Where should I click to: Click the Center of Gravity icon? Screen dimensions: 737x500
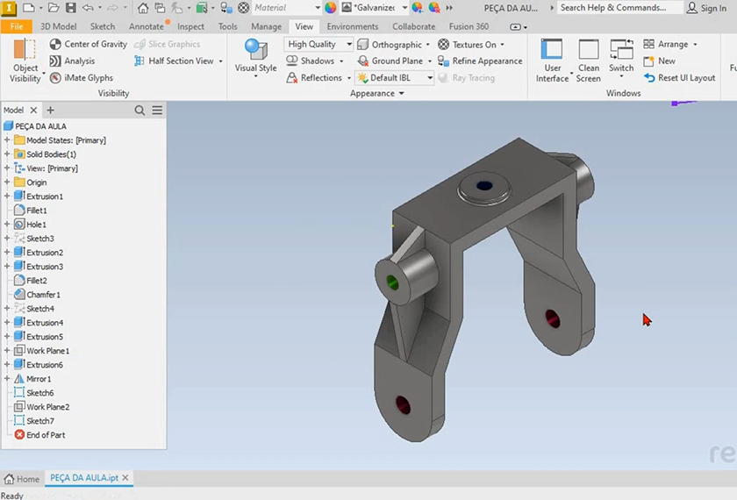(55, 44)
